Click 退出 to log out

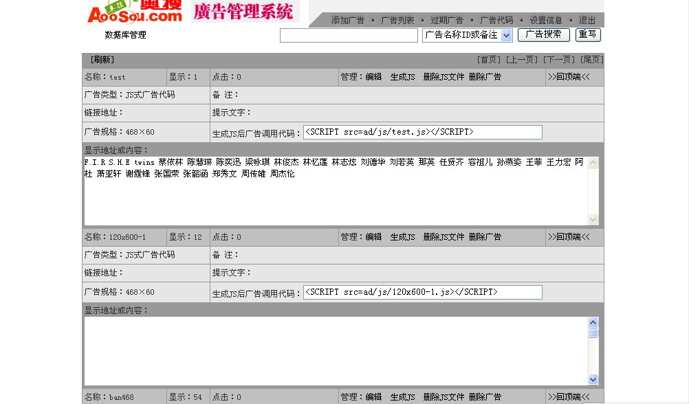pos(587,20)
